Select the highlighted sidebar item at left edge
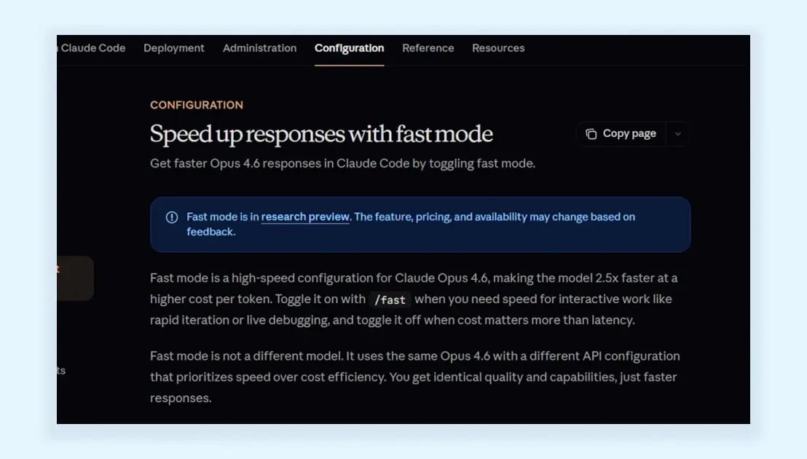 (x=75, y=278)
